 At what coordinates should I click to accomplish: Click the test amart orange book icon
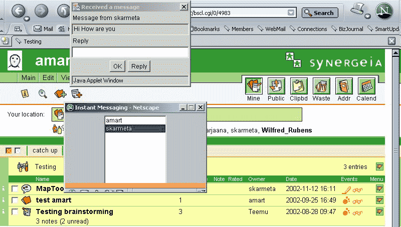27,200
